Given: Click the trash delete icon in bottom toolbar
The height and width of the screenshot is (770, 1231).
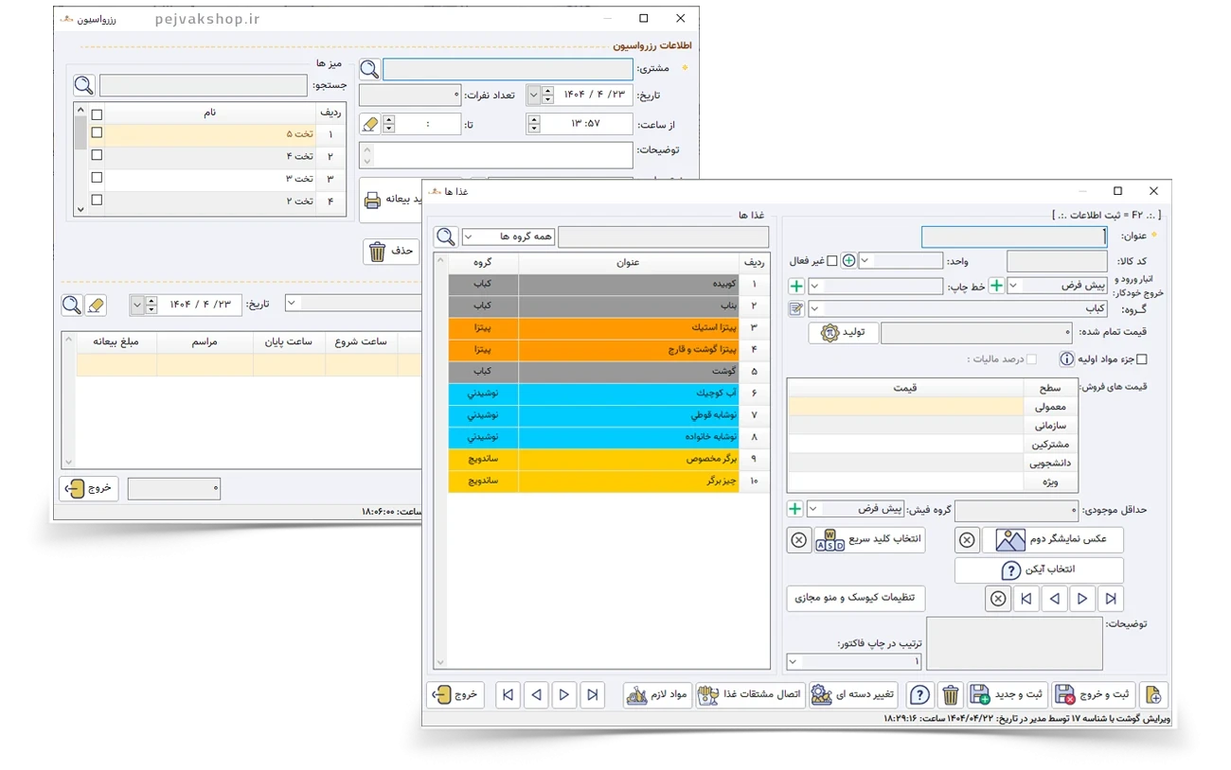Looking at the screenshot, I should (951, 695).
